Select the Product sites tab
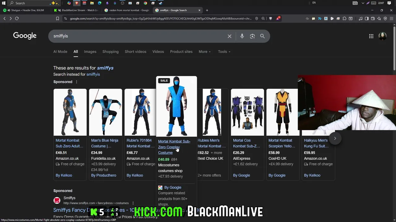This screenshot has height=222, width=396. [181, 51]
